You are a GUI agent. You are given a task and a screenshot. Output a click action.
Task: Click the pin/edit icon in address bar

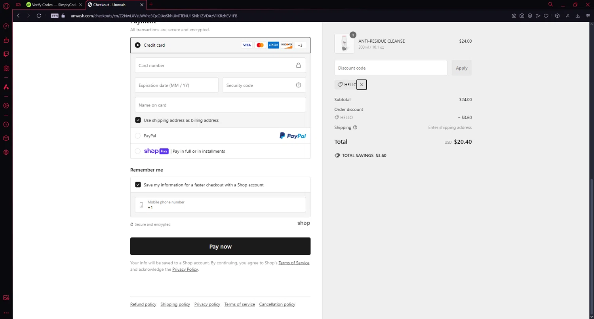click(514, 16)
